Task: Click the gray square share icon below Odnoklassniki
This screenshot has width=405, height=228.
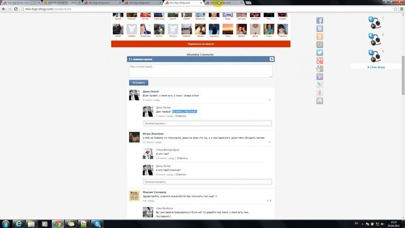Action: [x=320, y=44]
